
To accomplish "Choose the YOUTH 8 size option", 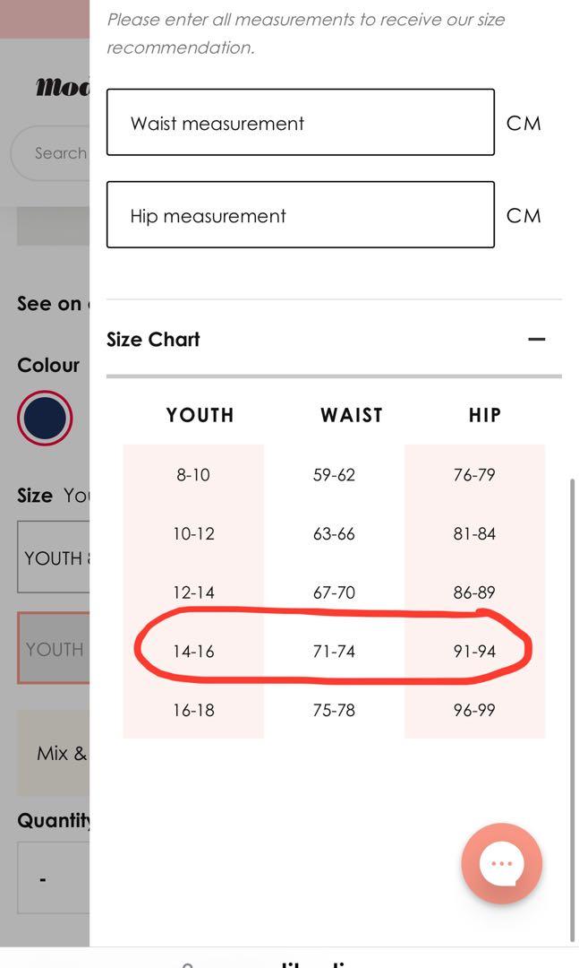I will point(54,558).
